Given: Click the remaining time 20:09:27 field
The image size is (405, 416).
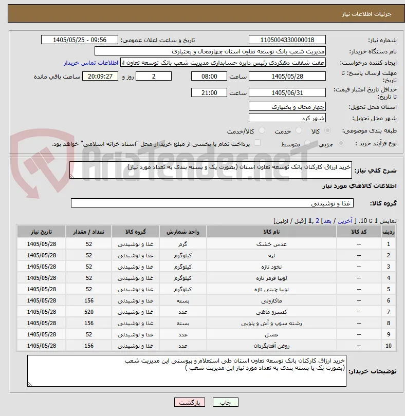Looking at the screenshot, I should click(100, 77).
